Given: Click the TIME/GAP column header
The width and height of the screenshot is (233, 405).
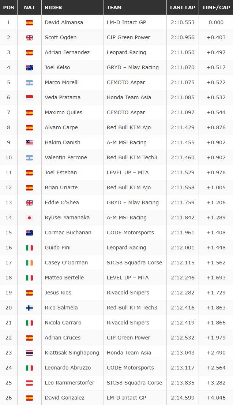Looking at the screenshot, I should [x=216, y=7].
